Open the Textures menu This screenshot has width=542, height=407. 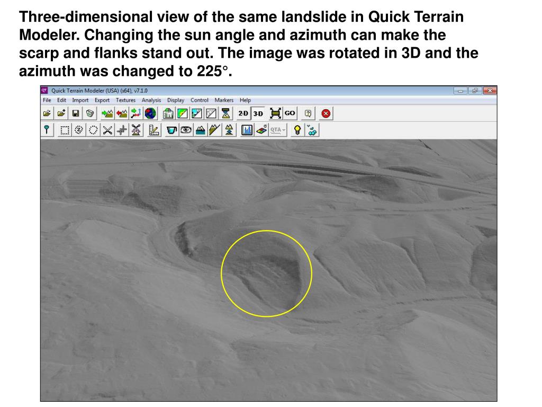(x=125, y=100)
